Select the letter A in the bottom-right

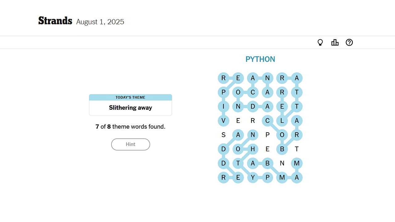coord(297,177)
